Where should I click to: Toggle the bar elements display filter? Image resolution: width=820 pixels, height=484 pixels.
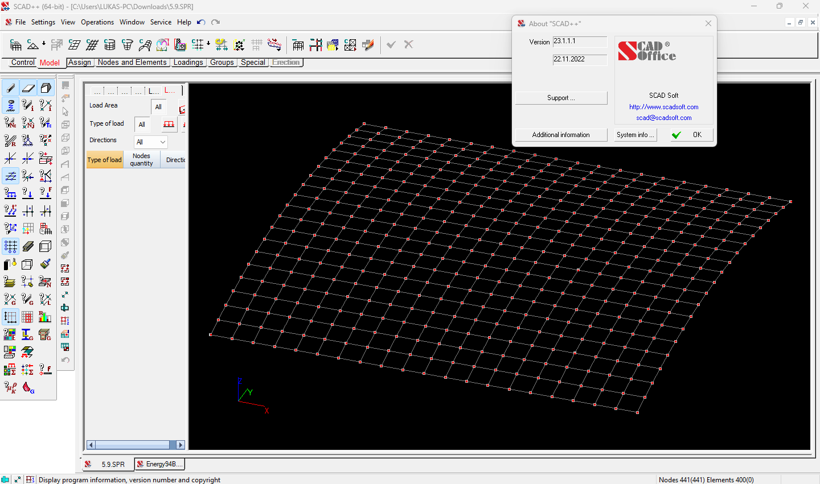click(10, 88)
